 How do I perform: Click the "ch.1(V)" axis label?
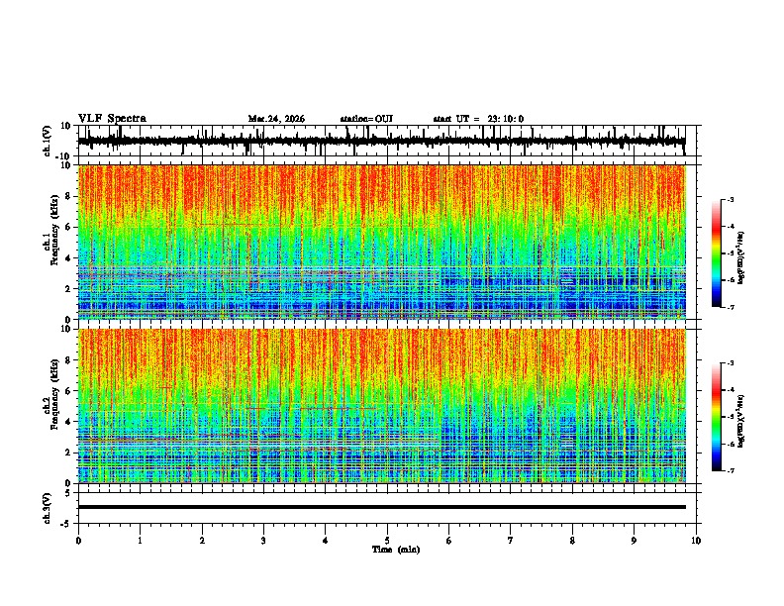tap(48, 141)
